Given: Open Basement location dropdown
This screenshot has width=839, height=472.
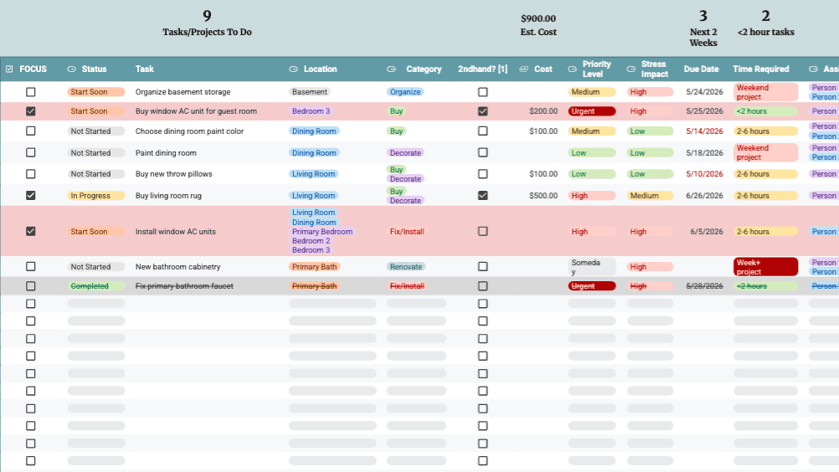Looking at the screenshot, I should [310, 92].
